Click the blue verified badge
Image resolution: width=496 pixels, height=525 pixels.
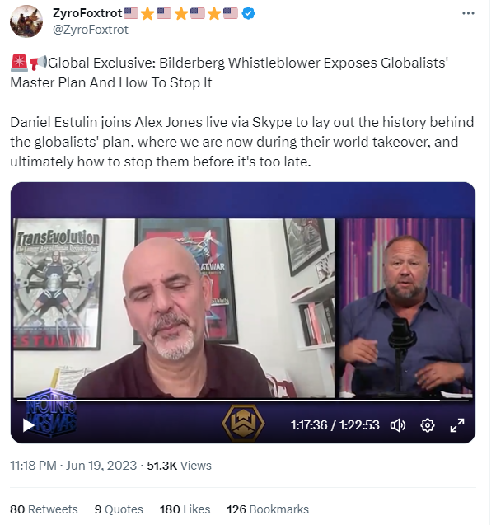249,14
